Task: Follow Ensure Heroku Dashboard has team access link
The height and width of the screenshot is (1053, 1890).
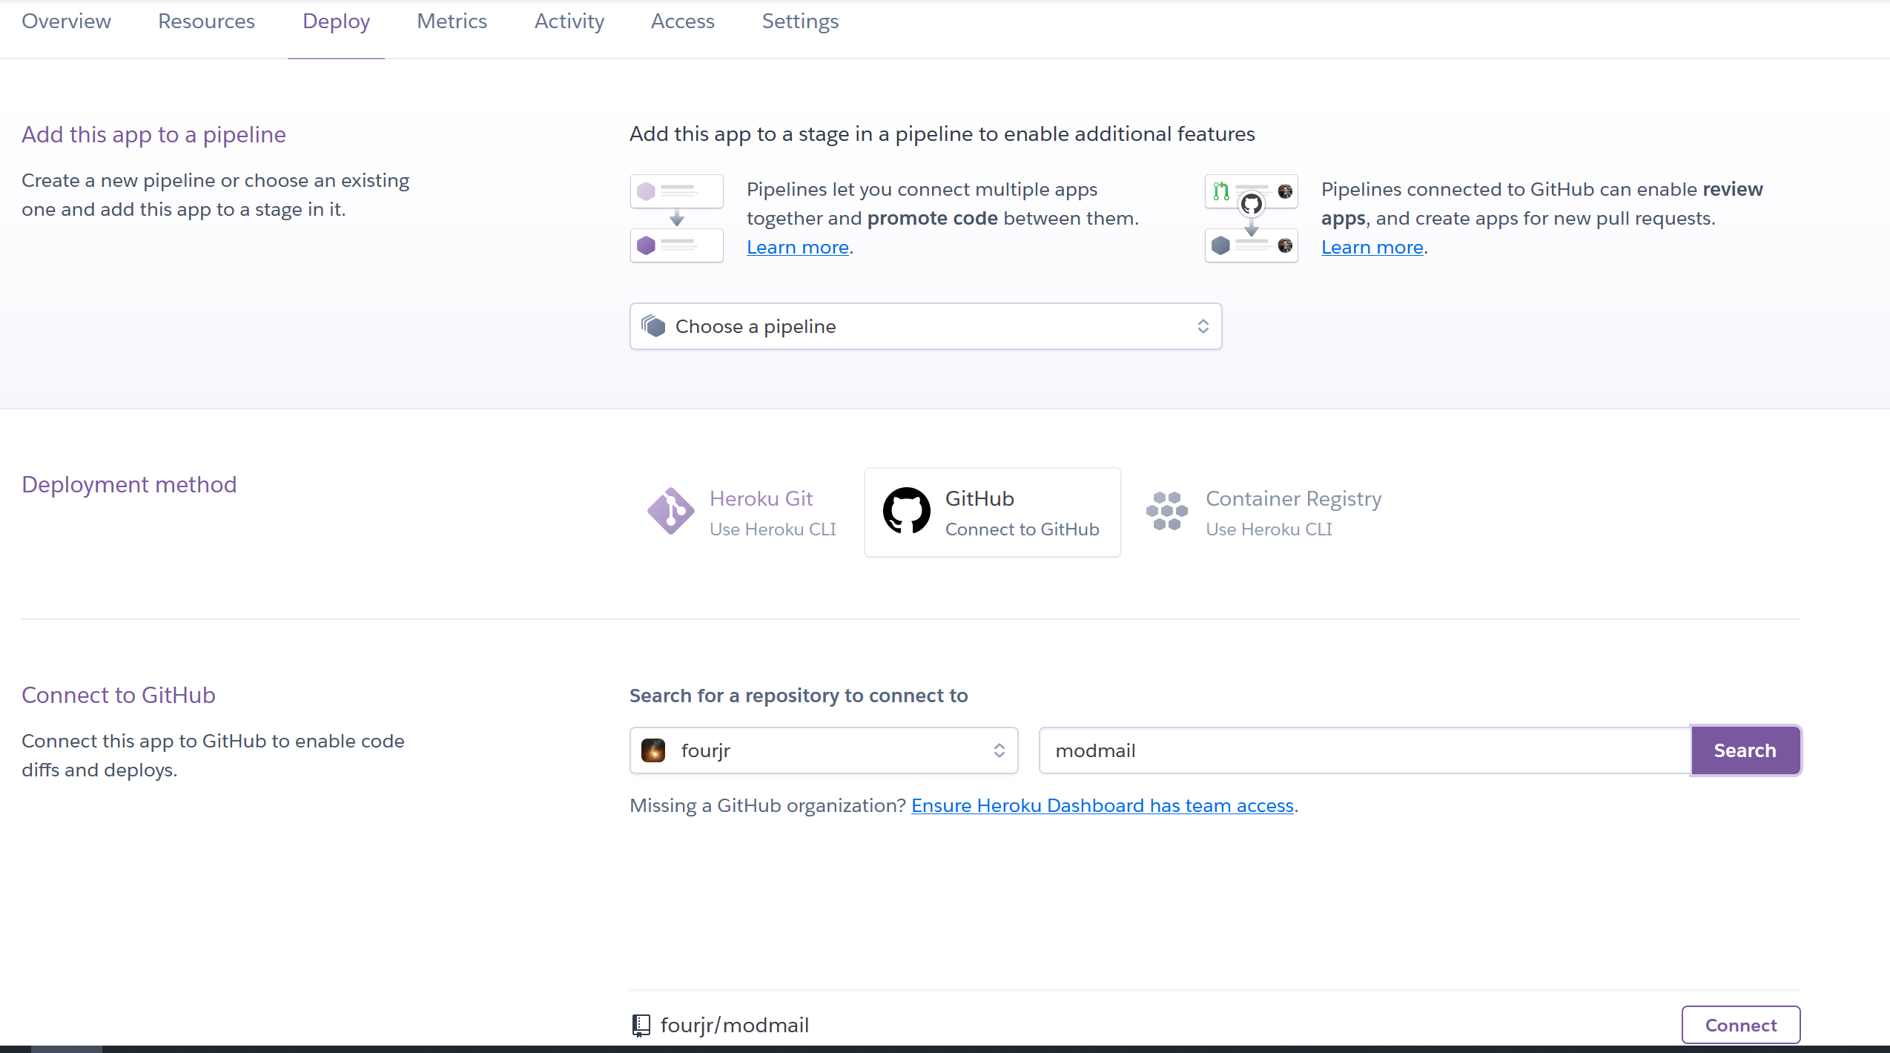Action: tap(1102, 805)
